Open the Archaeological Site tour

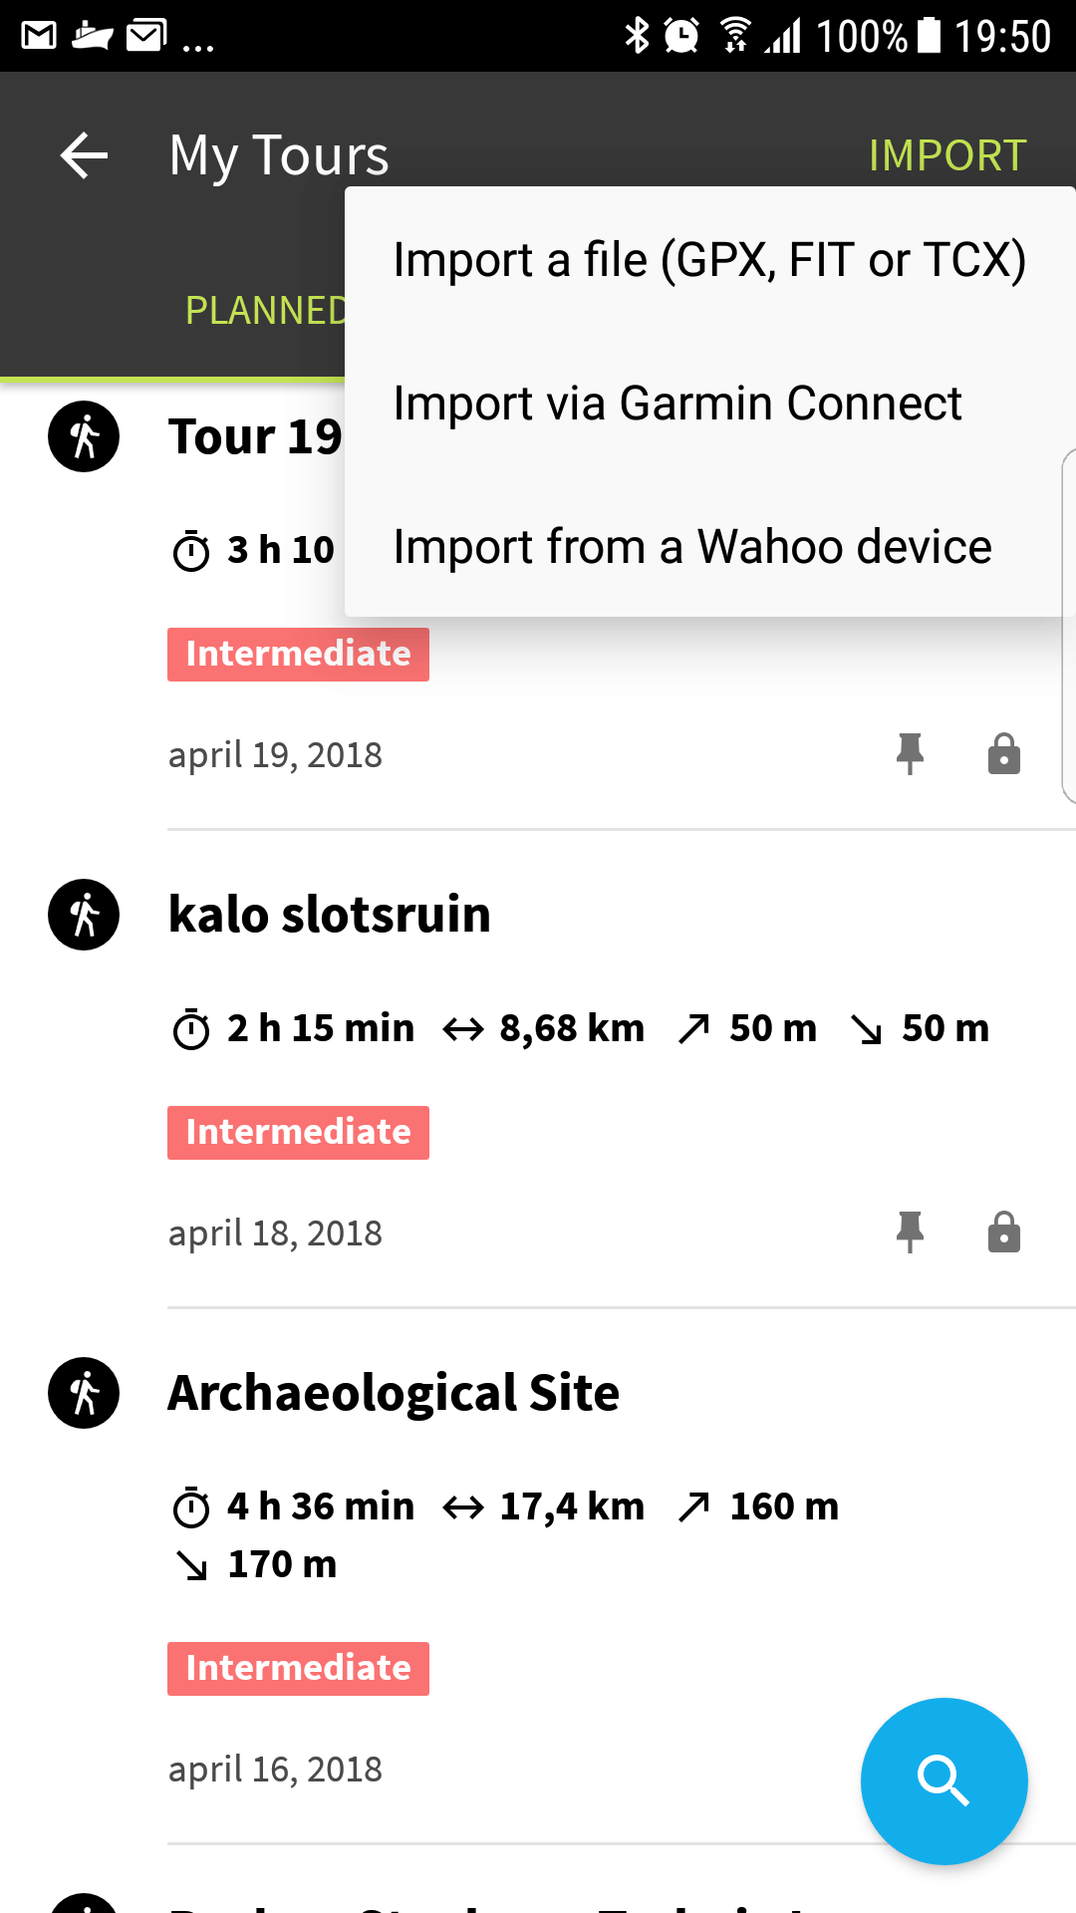394,1393
